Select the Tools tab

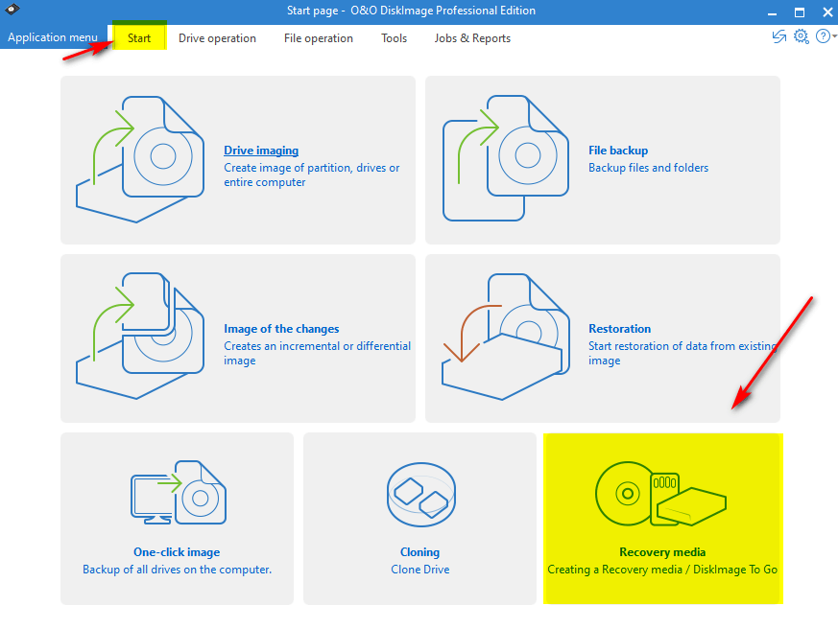pos(394,38)
